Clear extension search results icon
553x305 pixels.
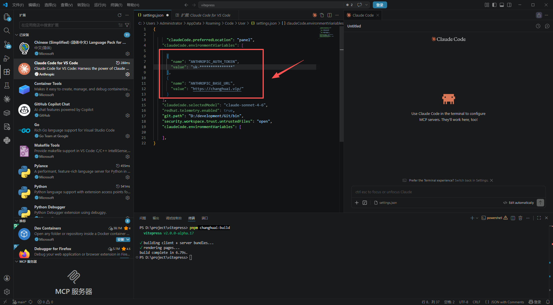(x=120, y=25)
